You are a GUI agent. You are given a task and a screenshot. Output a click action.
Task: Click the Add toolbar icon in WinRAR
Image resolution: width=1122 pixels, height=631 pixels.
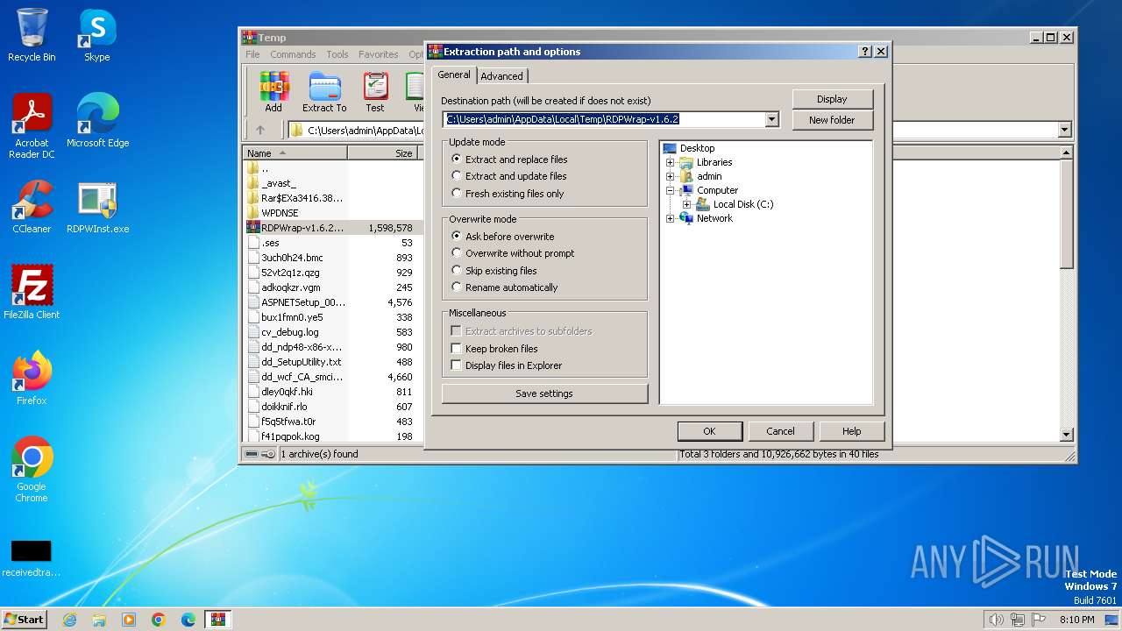(273, 92)
